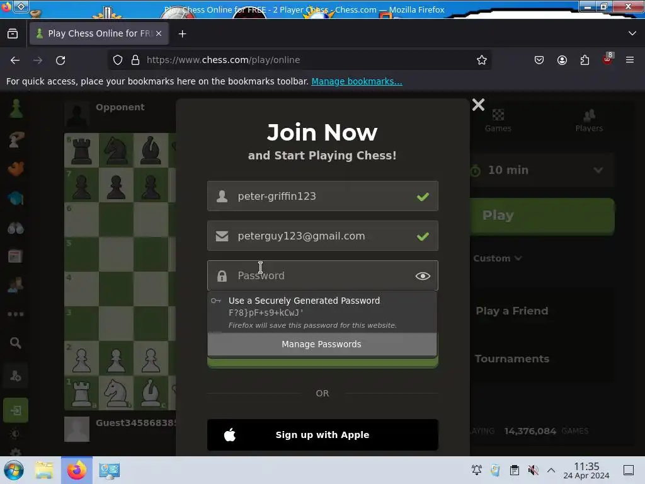Screen dimensions: 645x484
Task: Open the clipboard icon in the tray
Action: [514, 470]
